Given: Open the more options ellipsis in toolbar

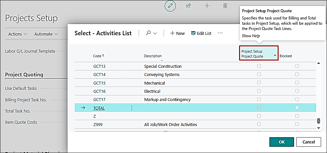Looking at the screenshot, I should tap(220, 33).
